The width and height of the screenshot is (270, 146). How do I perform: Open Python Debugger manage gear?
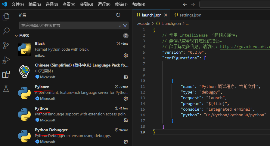pos(126,142)
